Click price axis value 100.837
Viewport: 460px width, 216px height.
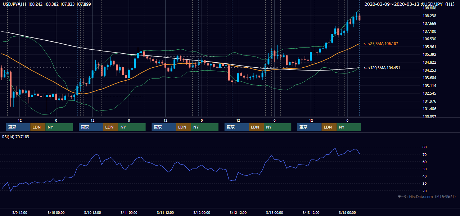[429, 117]
